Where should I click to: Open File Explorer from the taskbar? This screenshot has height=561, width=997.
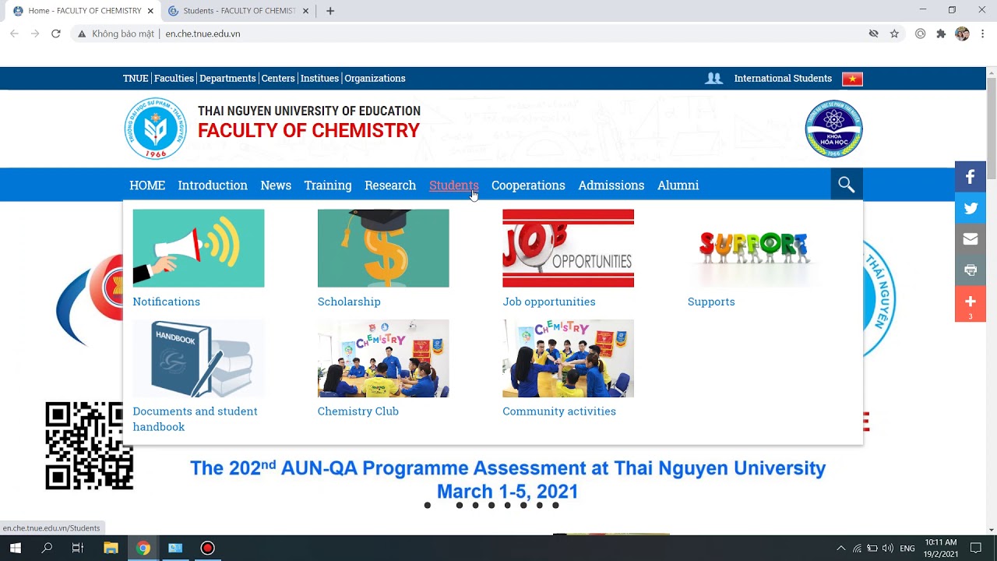click(x=110, y=548)
